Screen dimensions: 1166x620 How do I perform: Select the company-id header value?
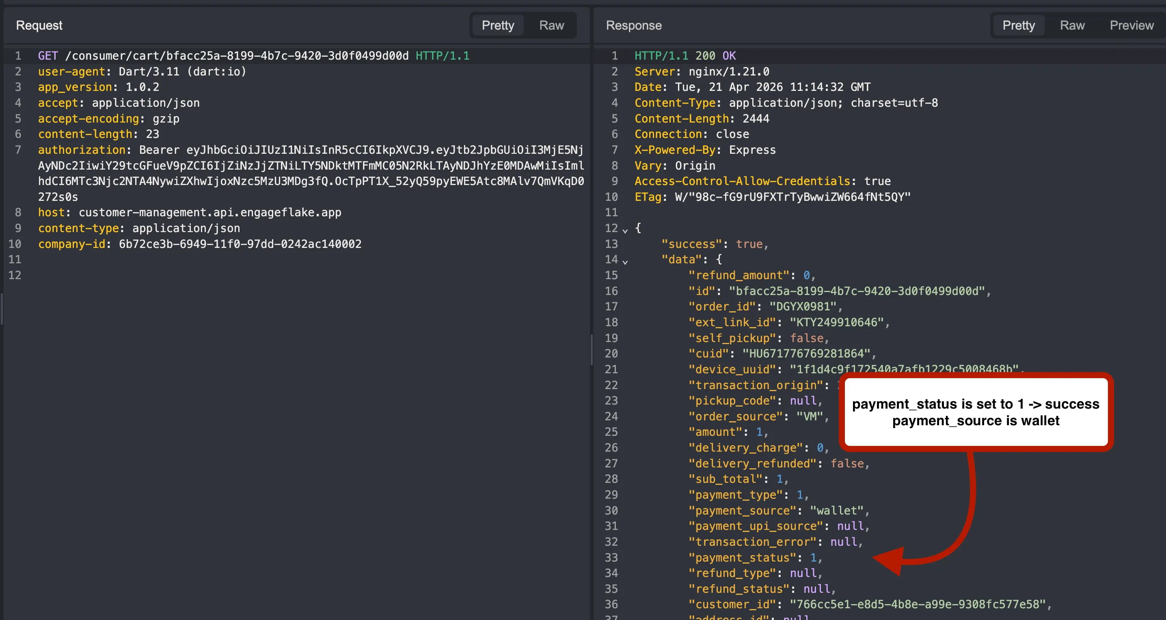(240, 244)
